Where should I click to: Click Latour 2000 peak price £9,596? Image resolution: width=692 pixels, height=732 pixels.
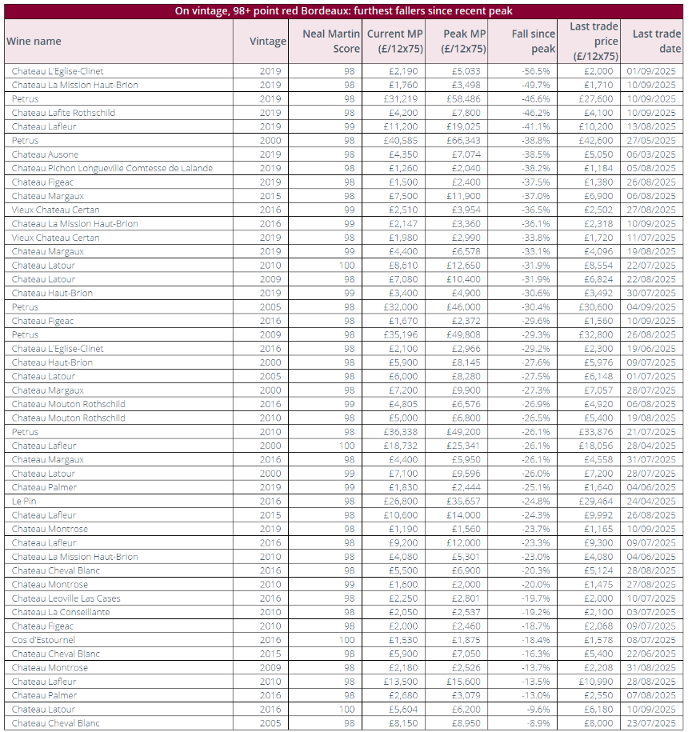tap(468, 474)
